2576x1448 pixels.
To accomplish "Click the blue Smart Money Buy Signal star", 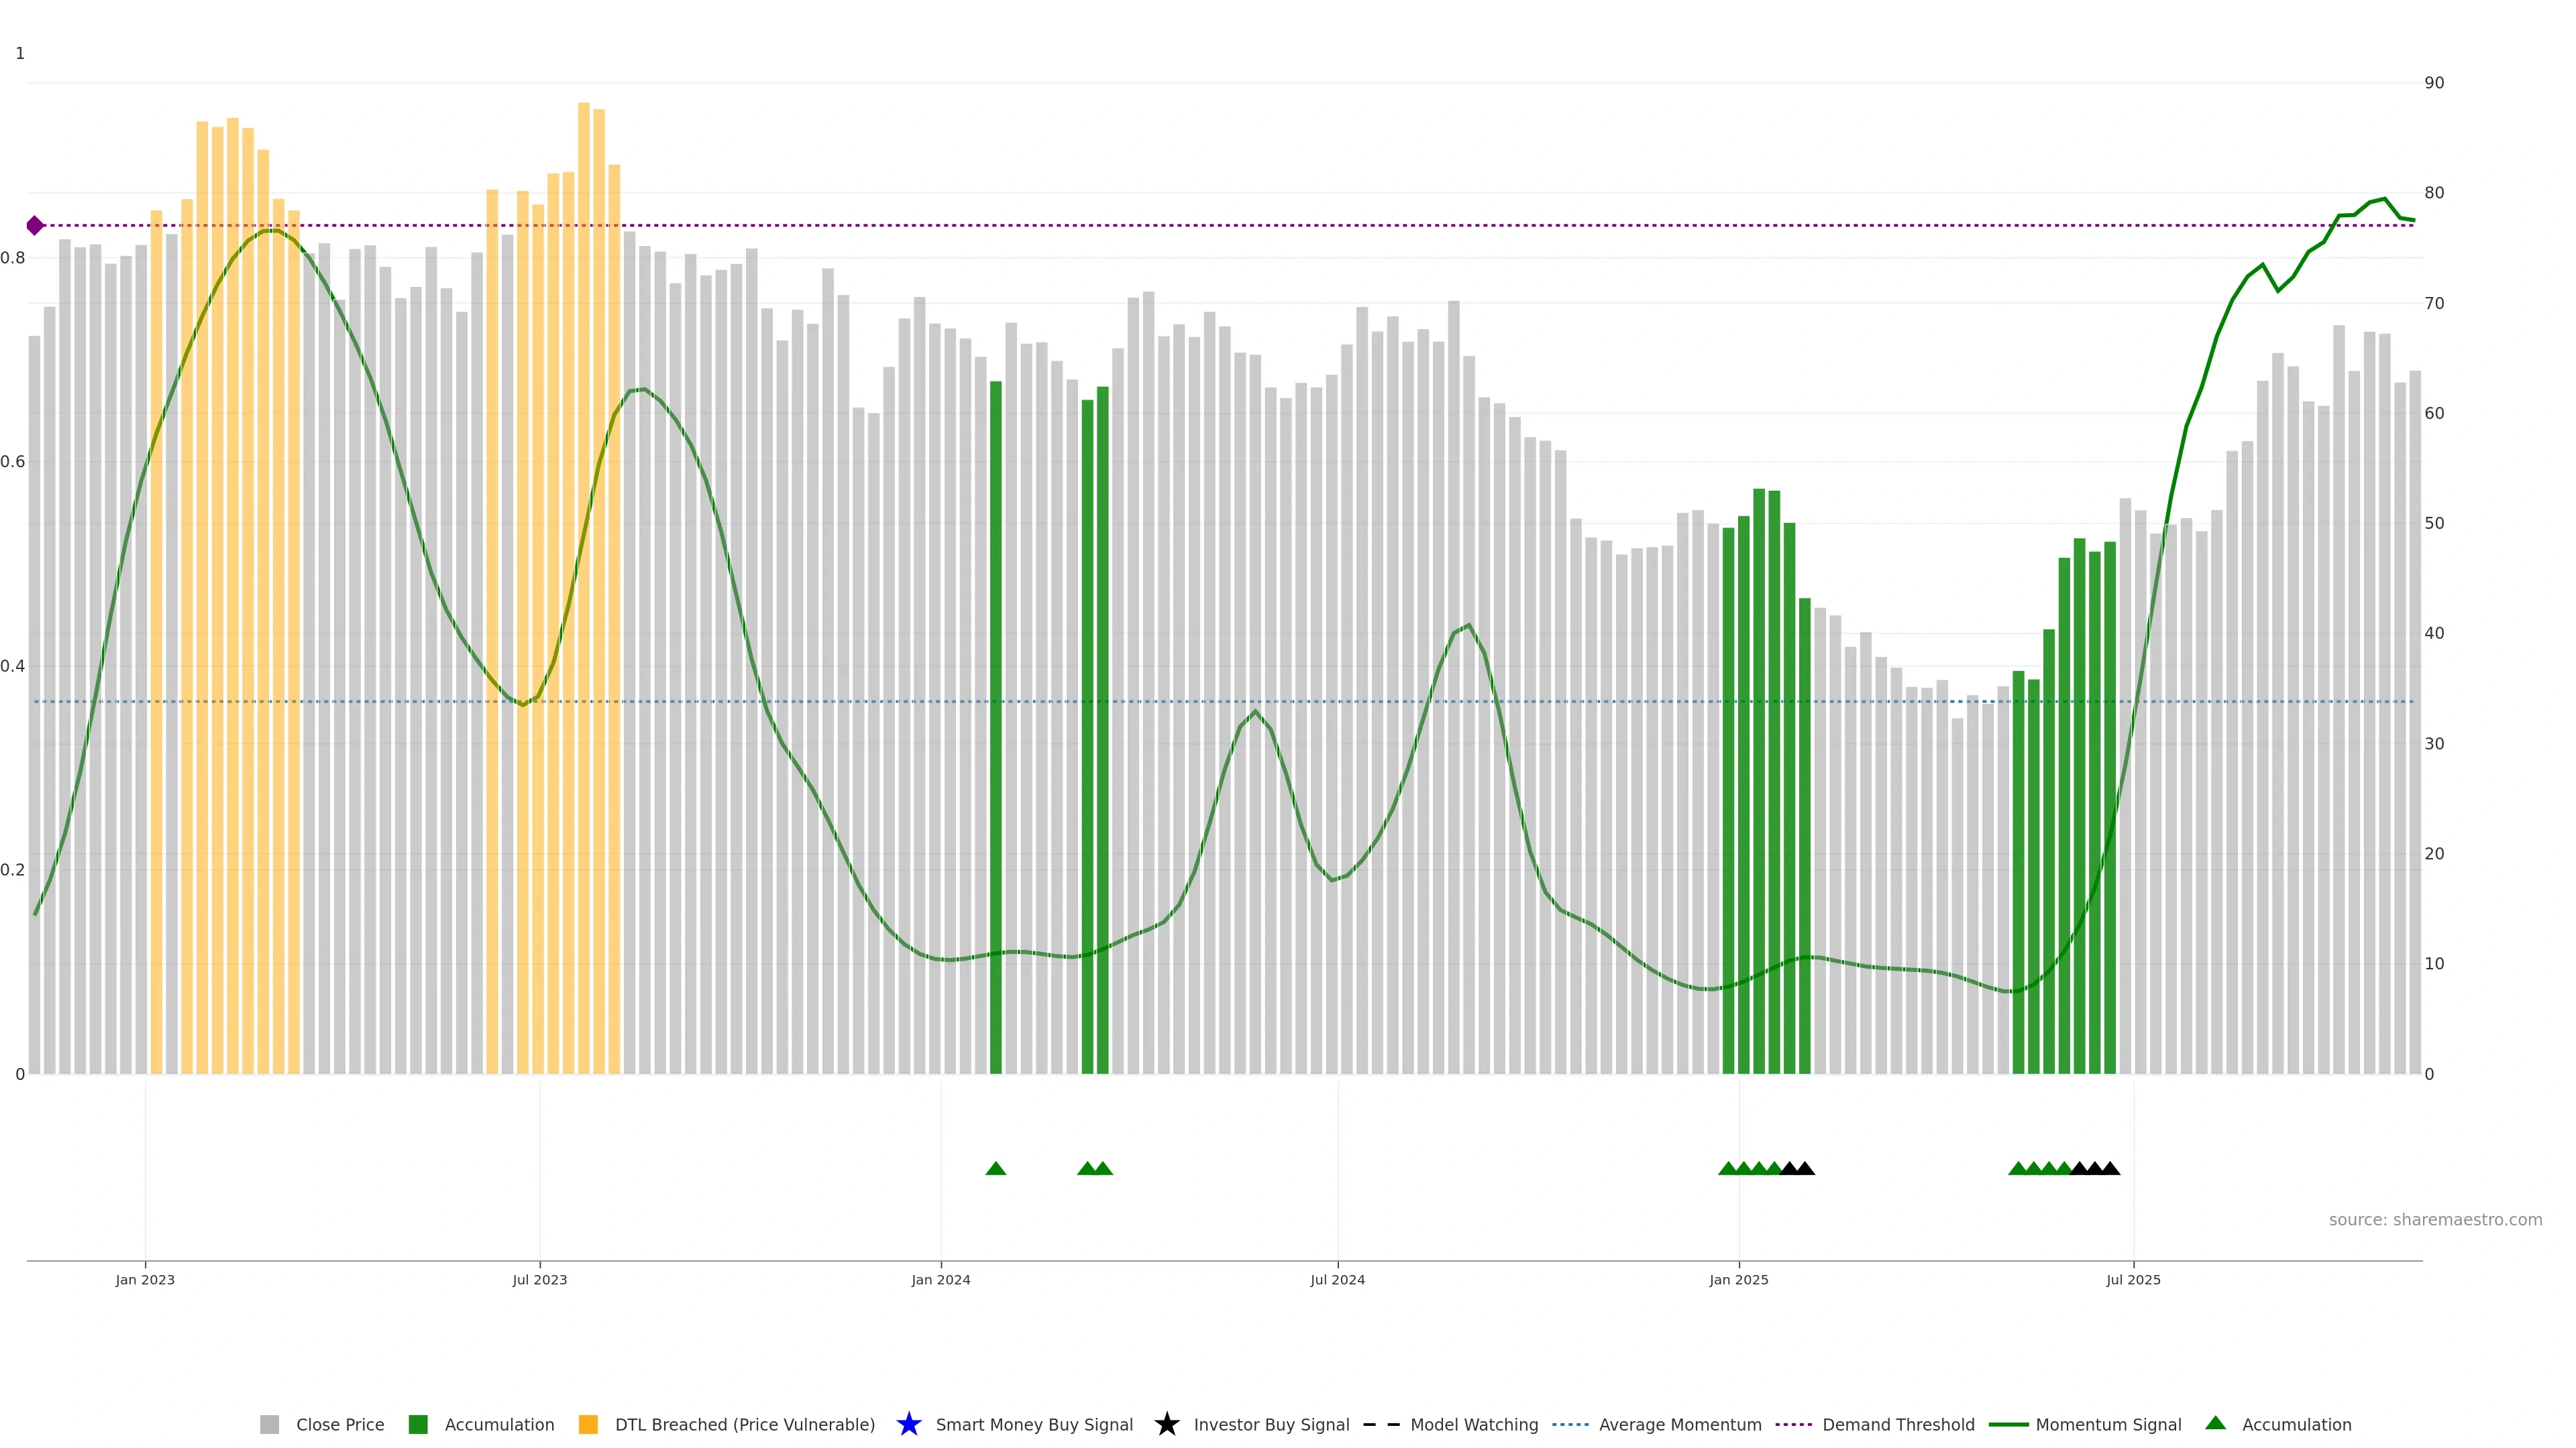I will tap(908, 1424).
